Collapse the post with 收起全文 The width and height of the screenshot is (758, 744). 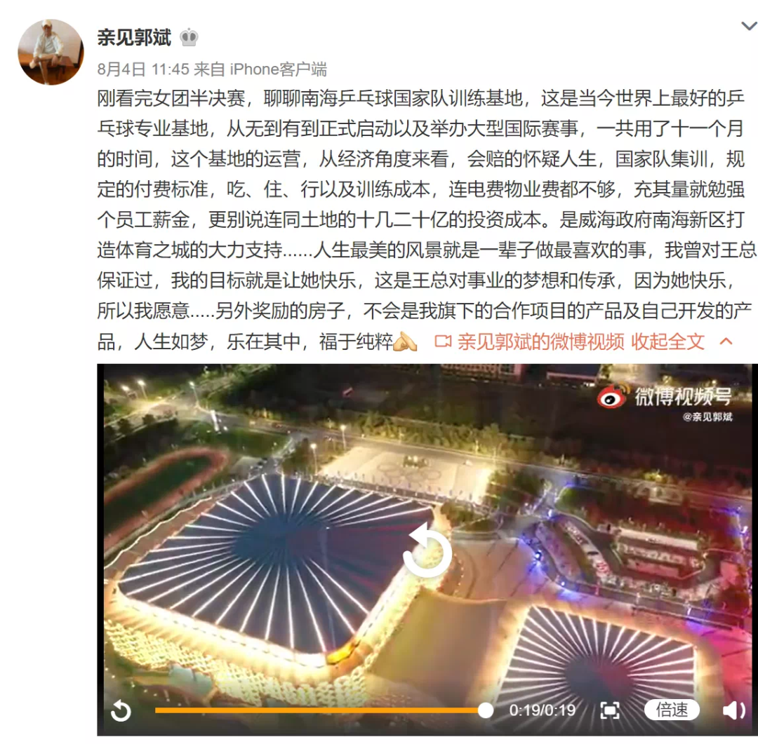coord(667,342)
